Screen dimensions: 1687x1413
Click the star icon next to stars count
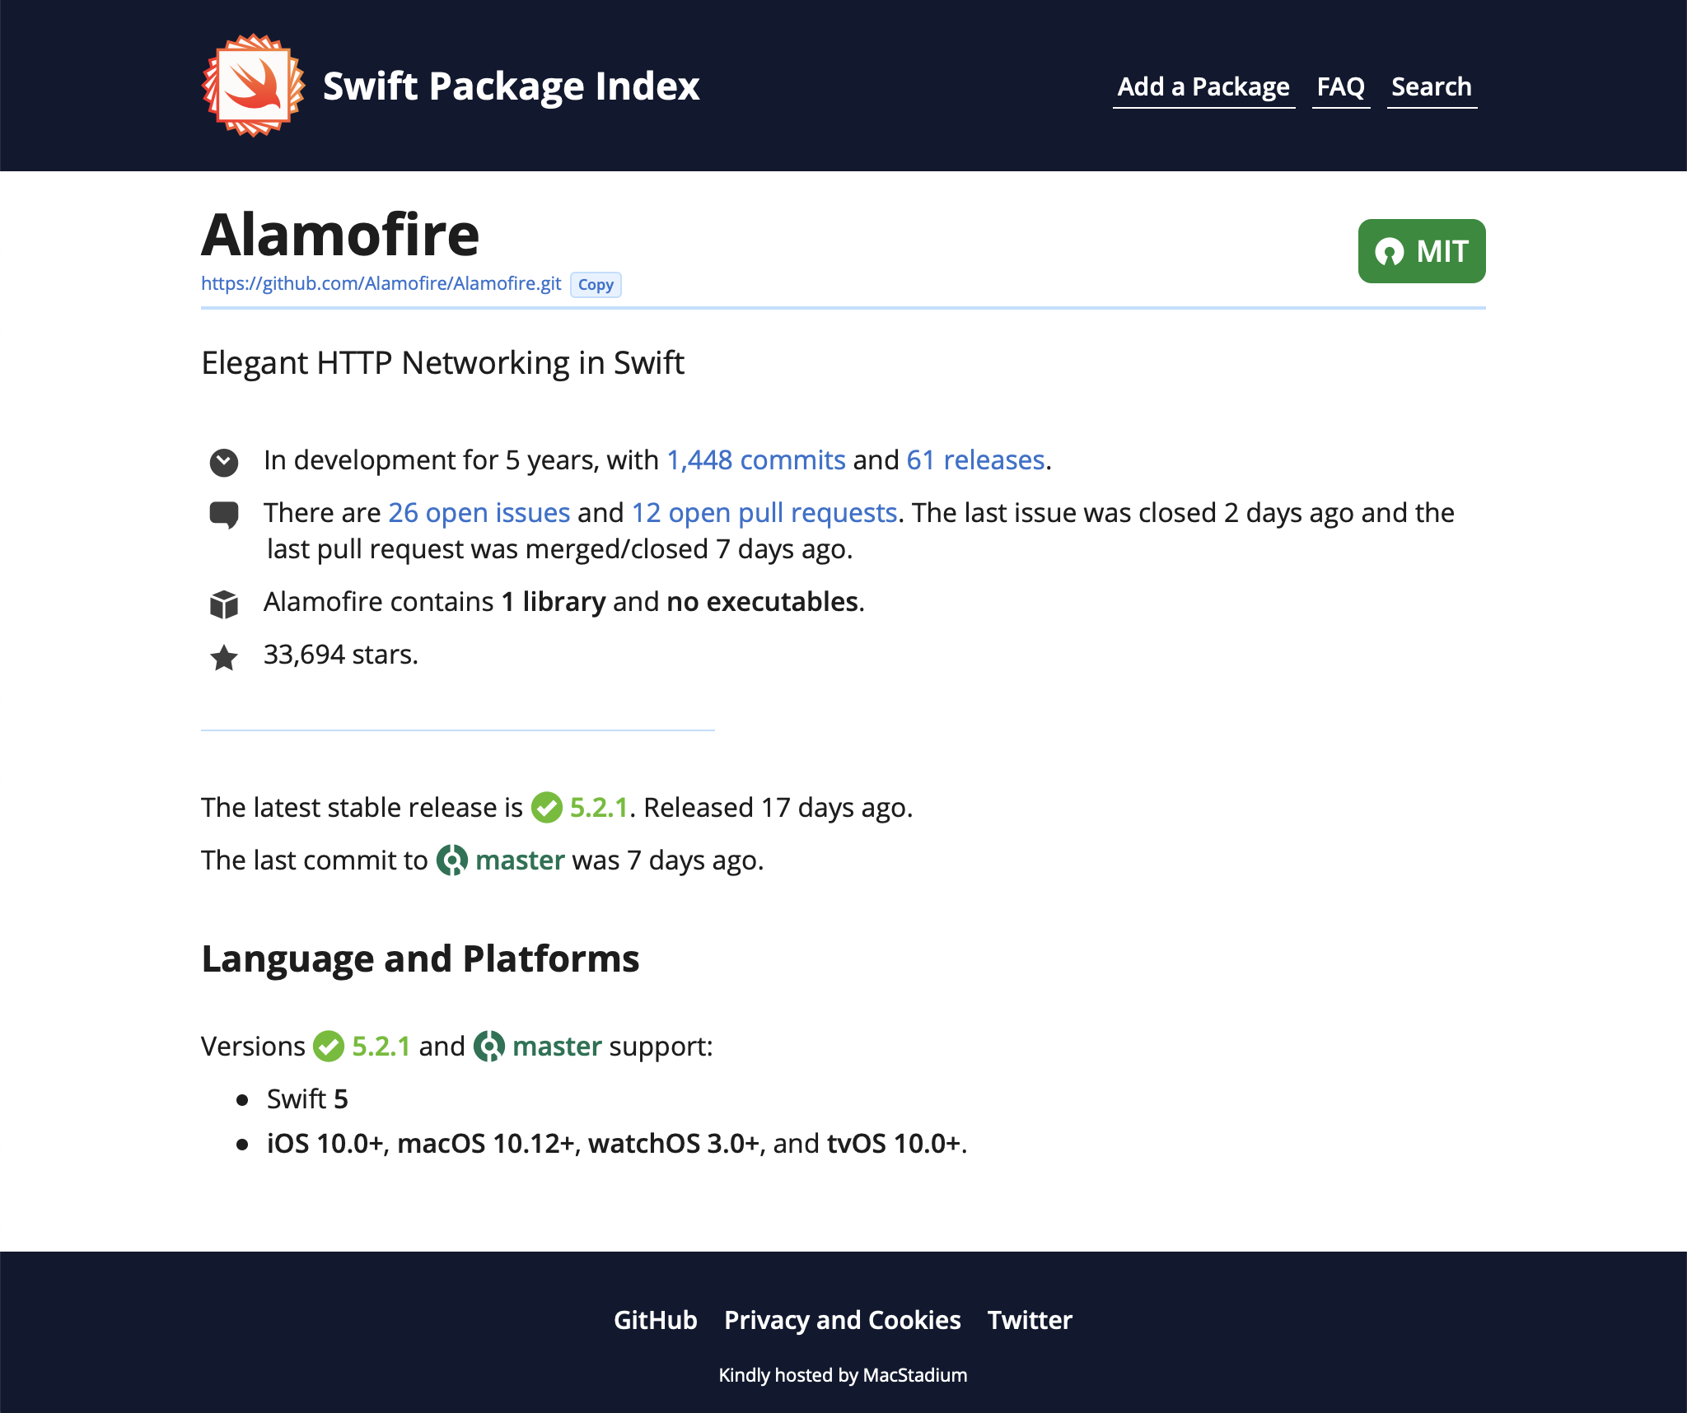[223, 656]
